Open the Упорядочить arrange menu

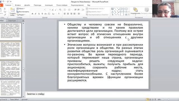click(x=135, y=11)
